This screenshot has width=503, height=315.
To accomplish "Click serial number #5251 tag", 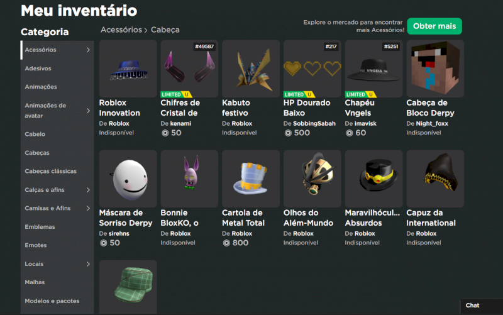I will click(x=391, y=47).
